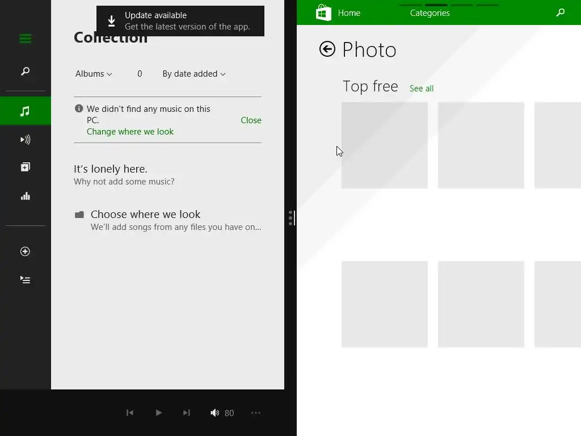Screen dimensions: 581x436
Task: Click the split-view divider handle
Action: pyautogui.click(x=291, y=218)
